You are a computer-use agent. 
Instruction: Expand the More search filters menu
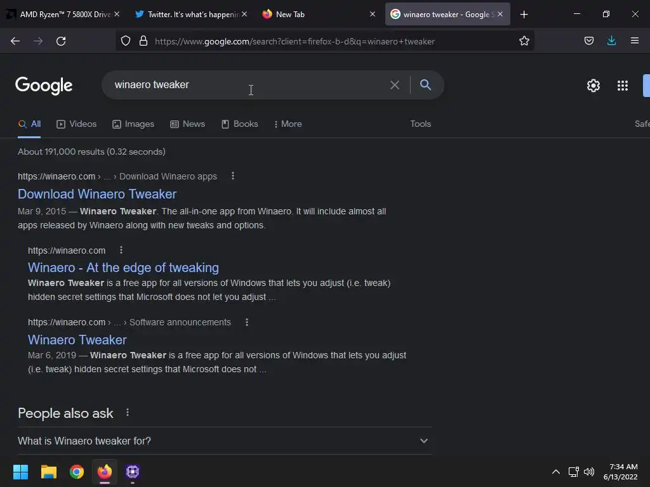(x=288, y=124)
